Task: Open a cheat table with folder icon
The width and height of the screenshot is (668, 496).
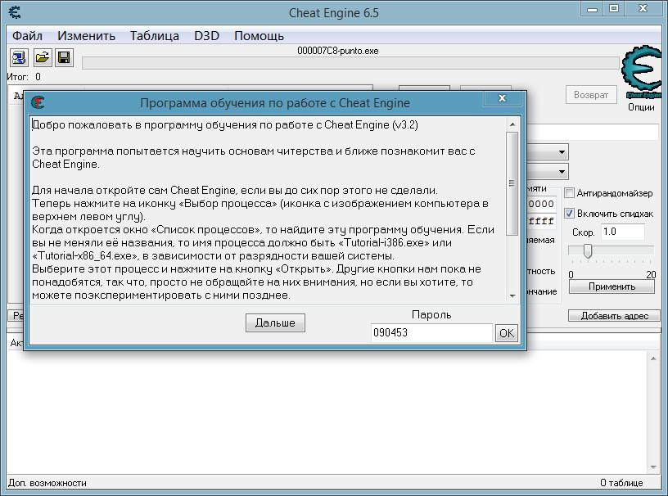Action: [x=43, y=57]
